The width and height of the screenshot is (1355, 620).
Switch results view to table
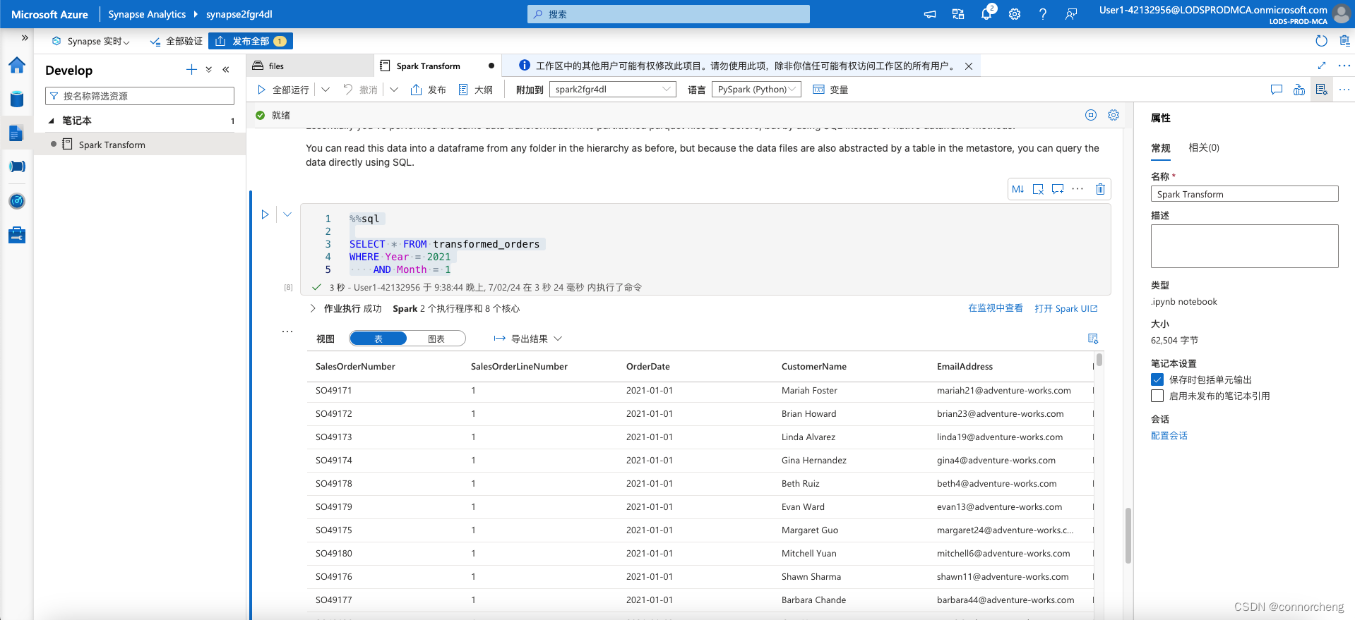coord(378,339)
